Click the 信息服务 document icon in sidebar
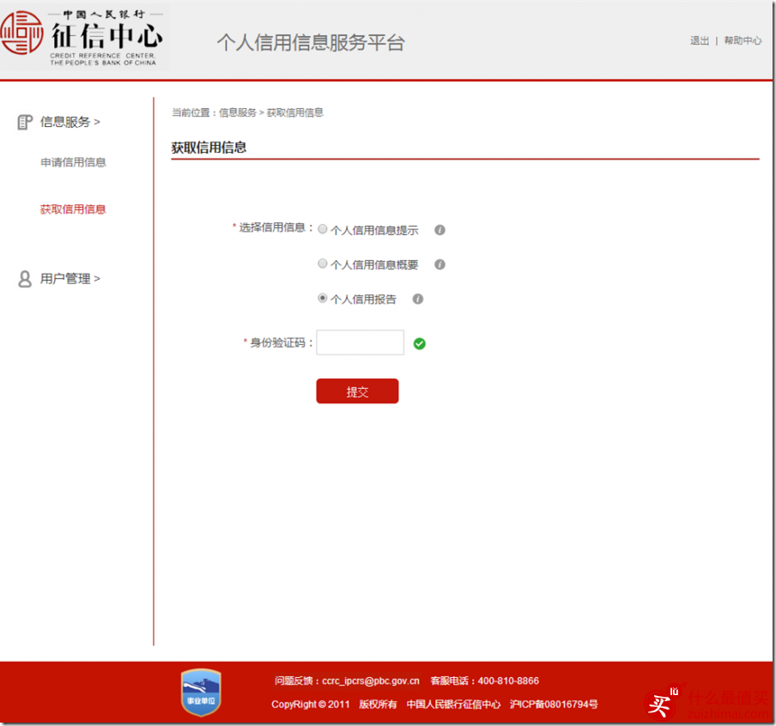 [x=25, y=122]
